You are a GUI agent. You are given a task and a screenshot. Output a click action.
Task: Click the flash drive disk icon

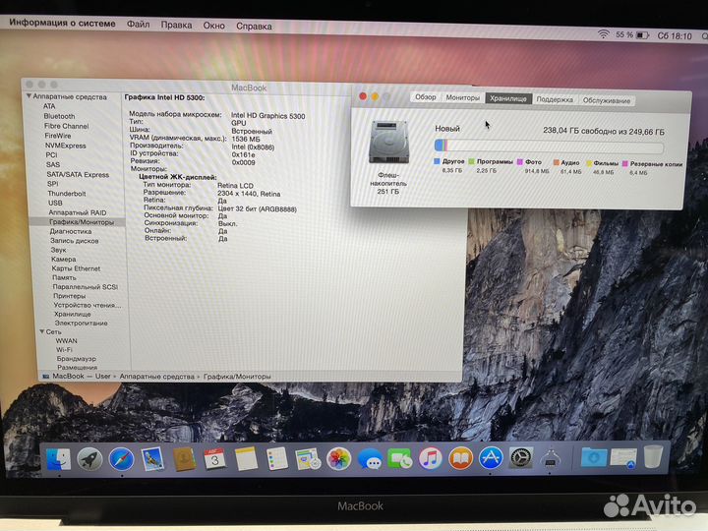pos(388,143)
